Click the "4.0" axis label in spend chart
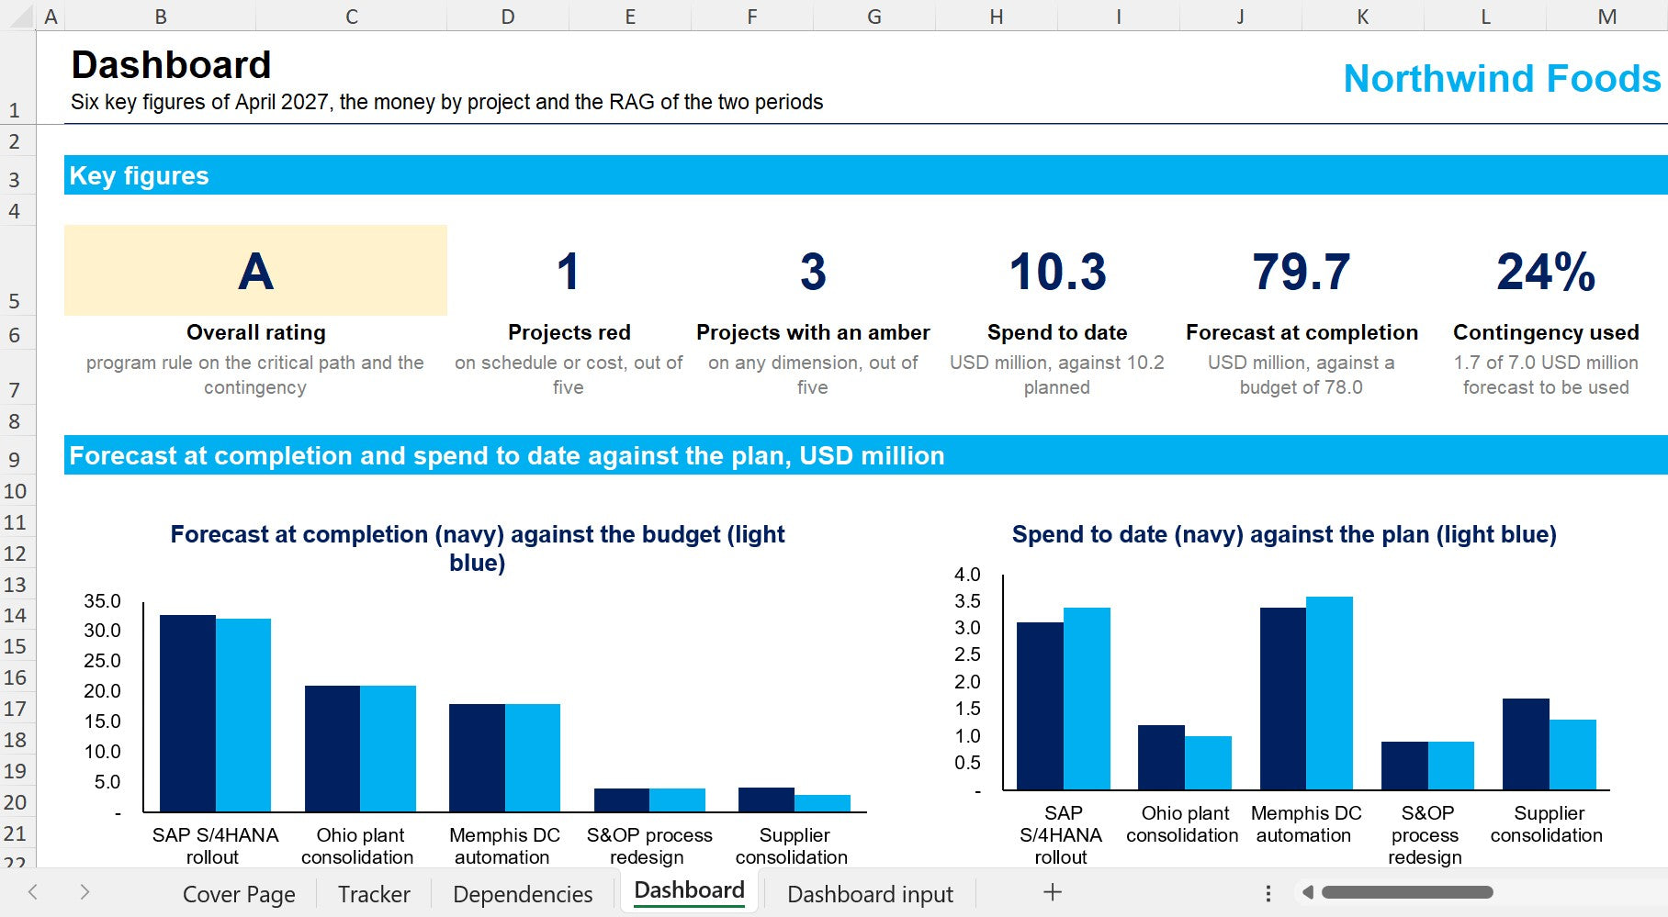The width and height of the screenshot is (1668, 917). [x=967, y=575]
